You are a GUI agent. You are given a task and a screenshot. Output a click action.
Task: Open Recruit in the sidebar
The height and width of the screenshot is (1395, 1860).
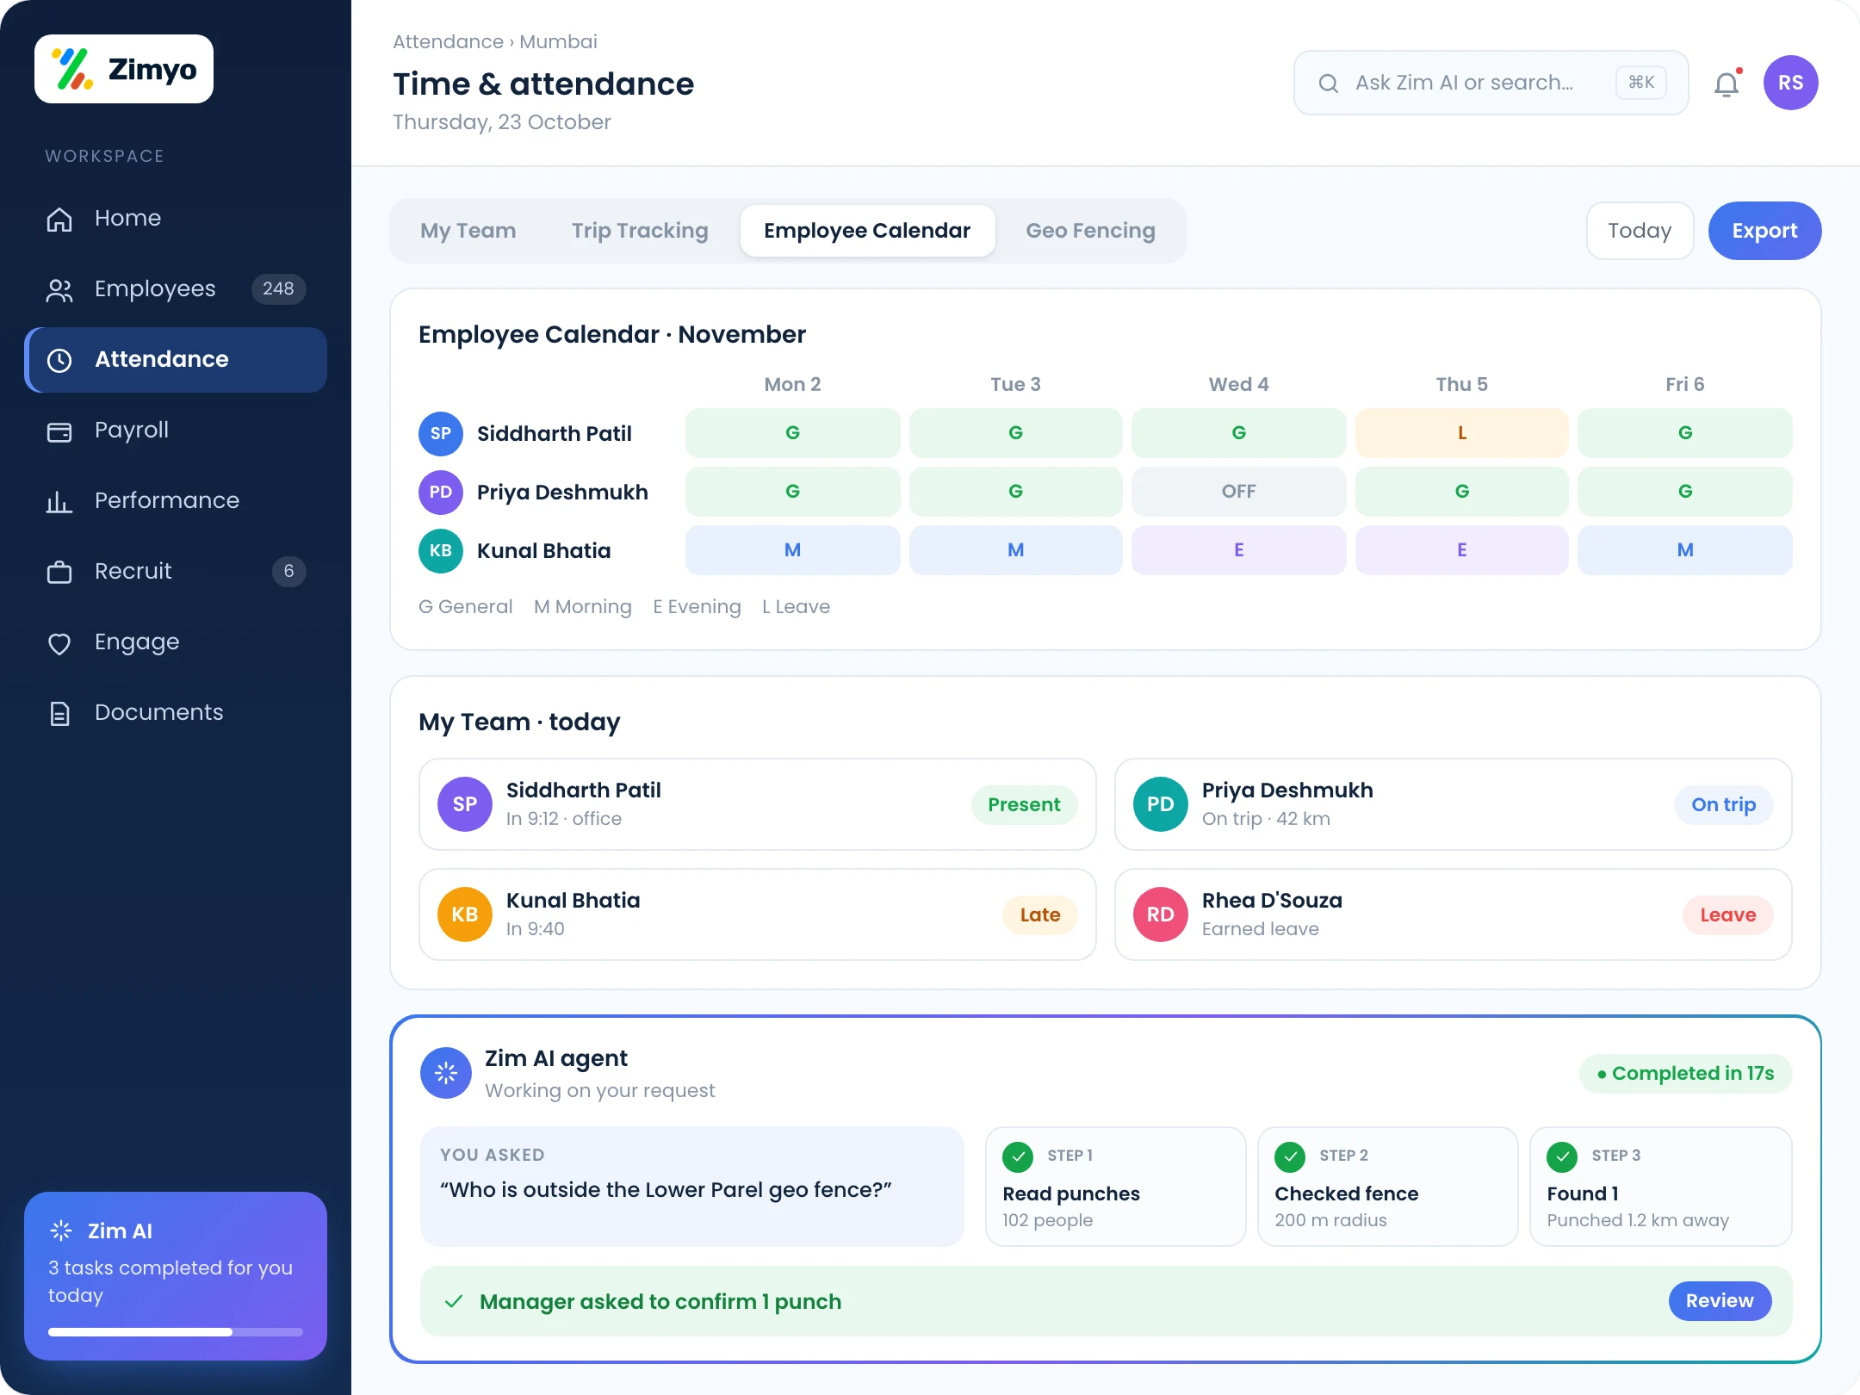coord(176,571)
